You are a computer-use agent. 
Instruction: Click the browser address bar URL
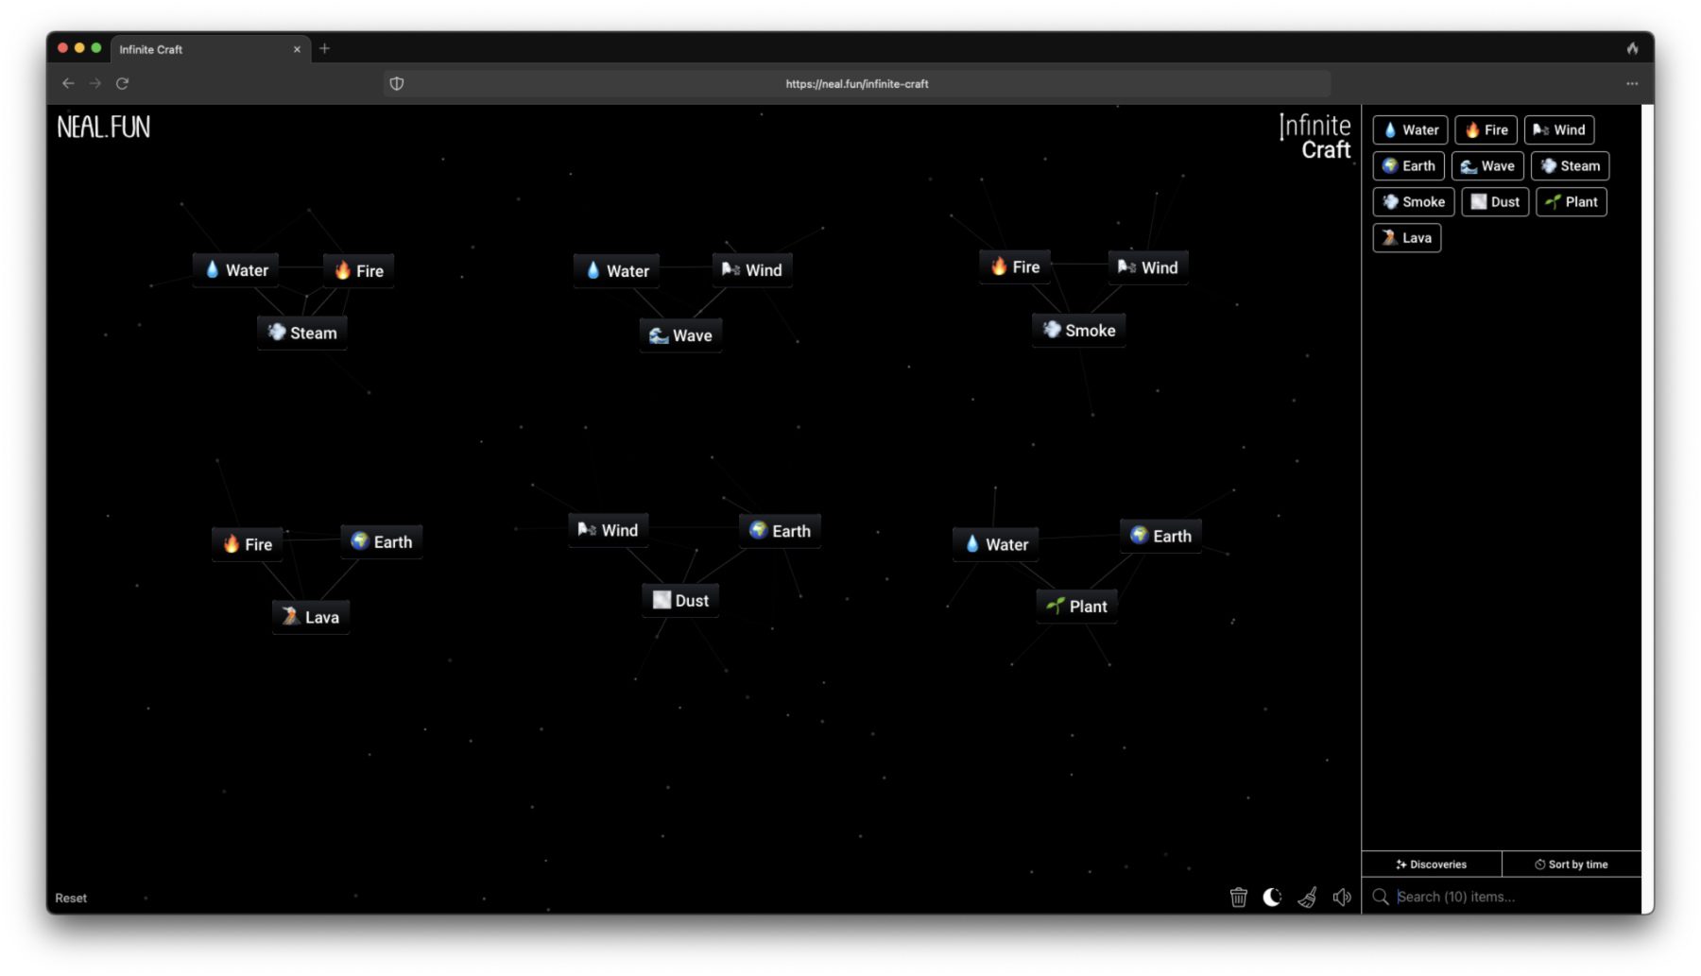click(856, 84)
